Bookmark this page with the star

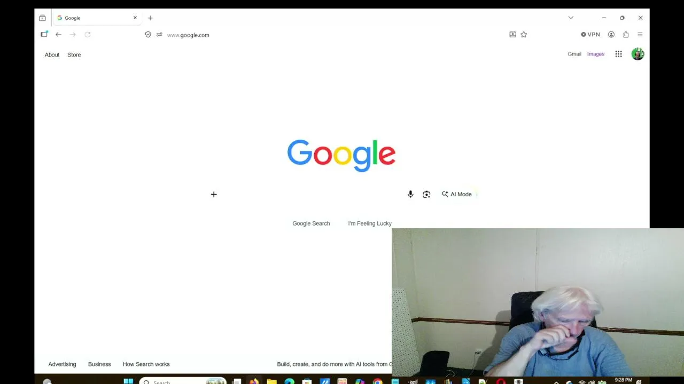[x=524, y=34]
